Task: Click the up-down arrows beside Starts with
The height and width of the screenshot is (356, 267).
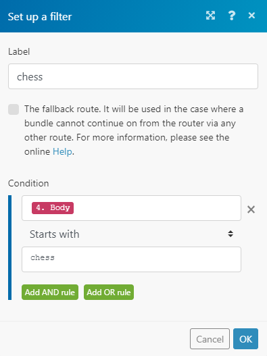Action: pyautogui.click(x=230, y=234)
